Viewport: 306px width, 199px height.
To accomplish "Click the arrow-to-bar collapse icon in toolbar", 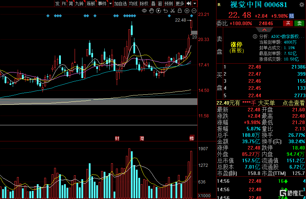I will (x=189, y=4).
